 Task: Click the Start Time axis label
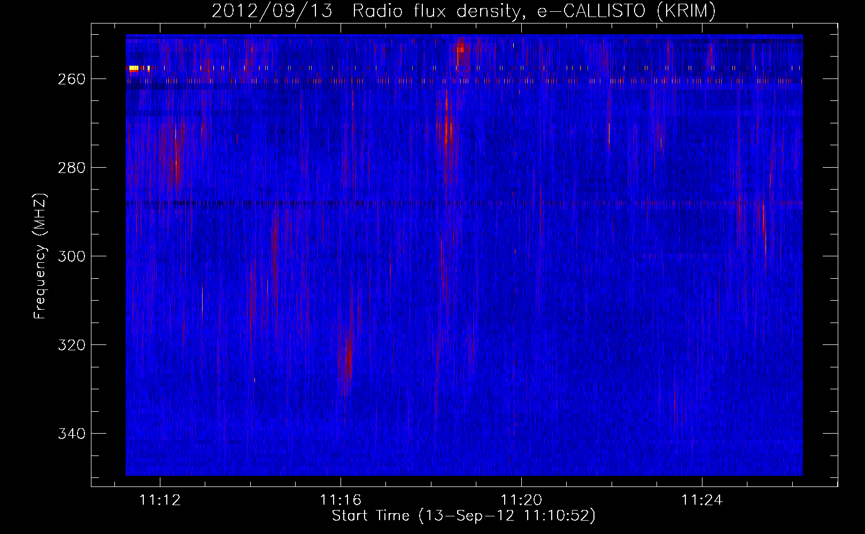point(464,516)
